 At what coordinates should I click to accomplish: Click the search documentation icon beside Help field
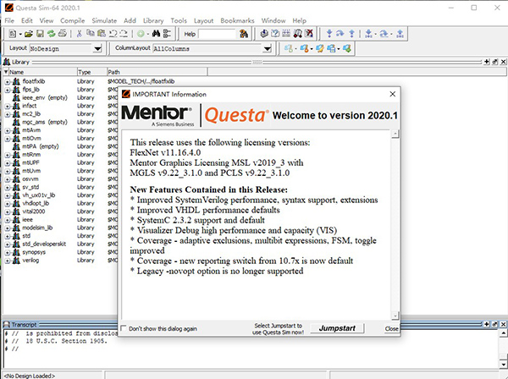[244, 34]
